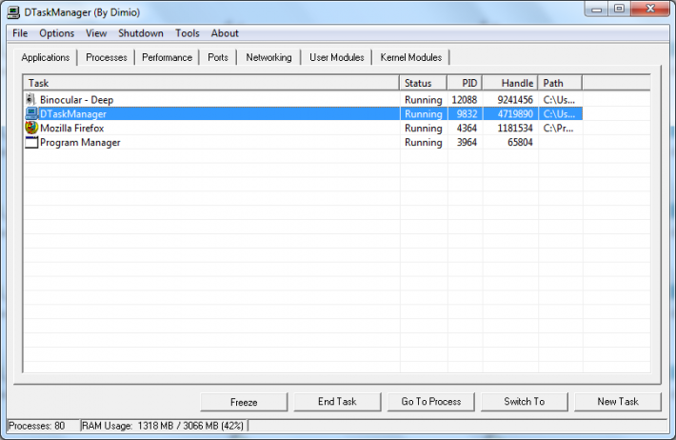
Task: Select the Program Manager task
Action: coord(80,142)
